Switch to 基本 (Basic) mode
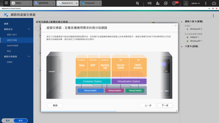The image size is (219, 123). tap(8, 120)
